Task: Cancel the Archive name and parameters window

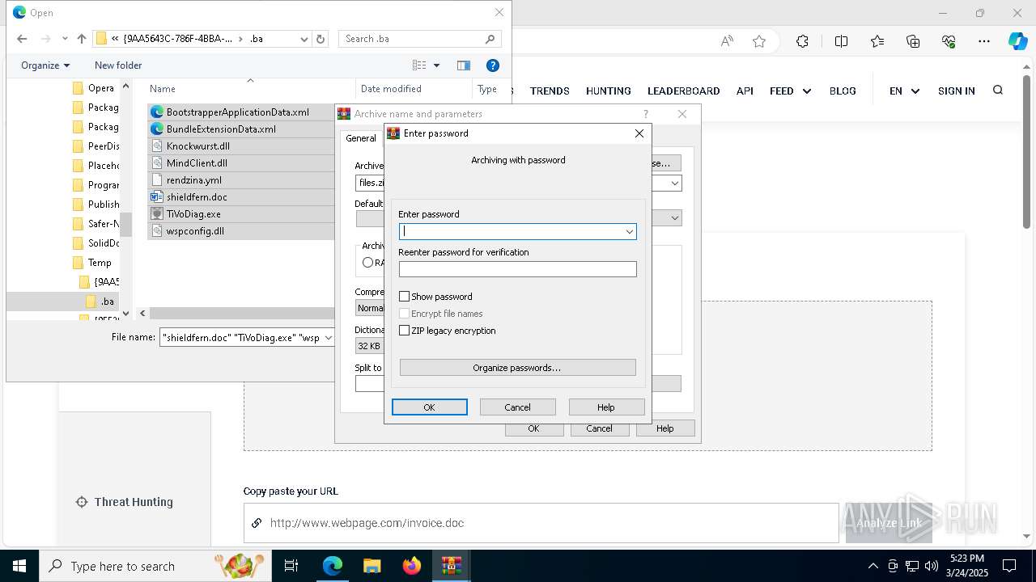Action: (599, 428)
